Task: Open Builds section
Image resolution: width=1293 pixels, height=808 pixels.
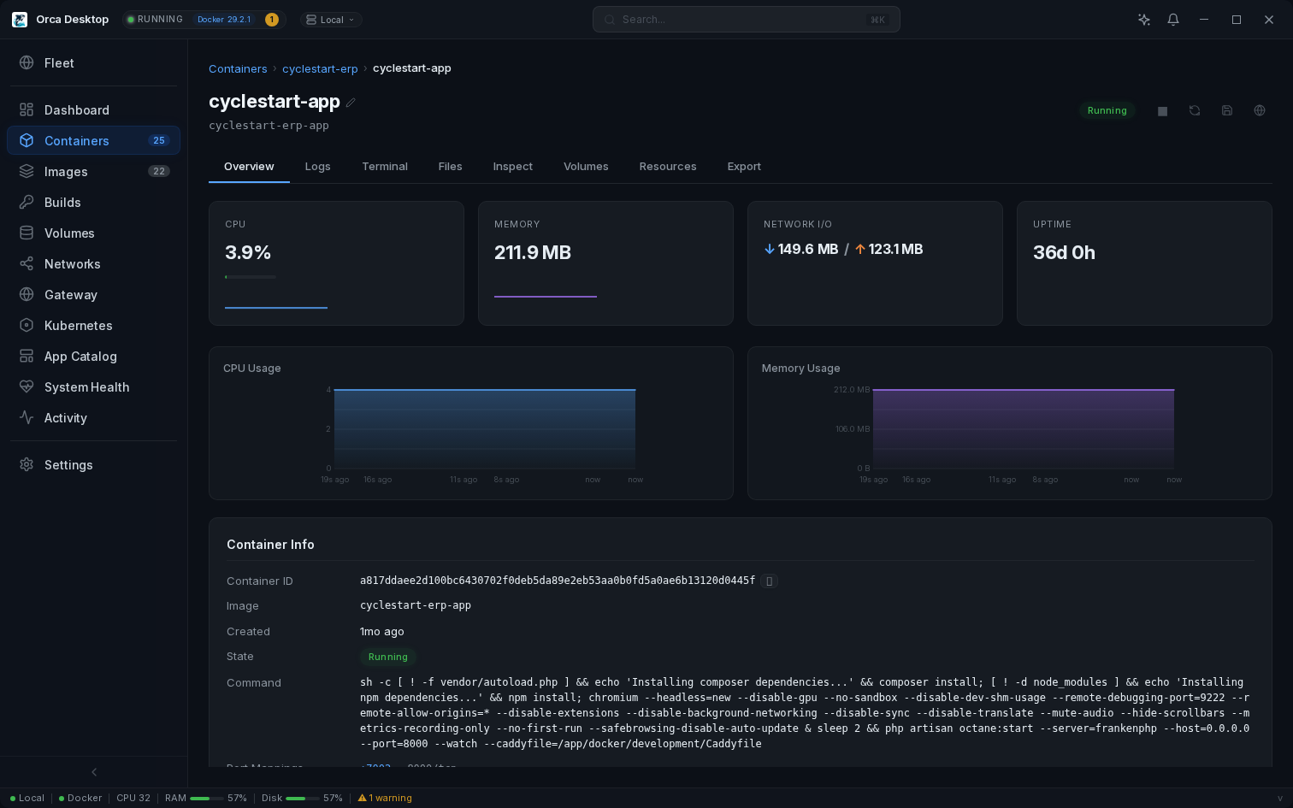Action: pyautogui.click(x=93, y=203)
